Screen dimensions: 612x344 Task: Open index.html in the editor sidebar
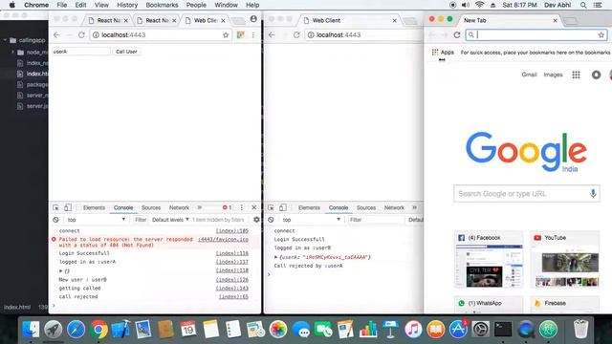[37, 74]
